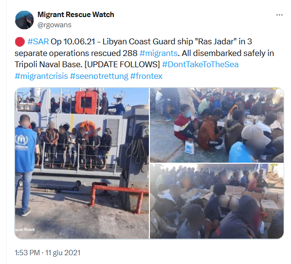
Task: Click the Rescue Watch watermark on photo
Action: click(25, 229)
